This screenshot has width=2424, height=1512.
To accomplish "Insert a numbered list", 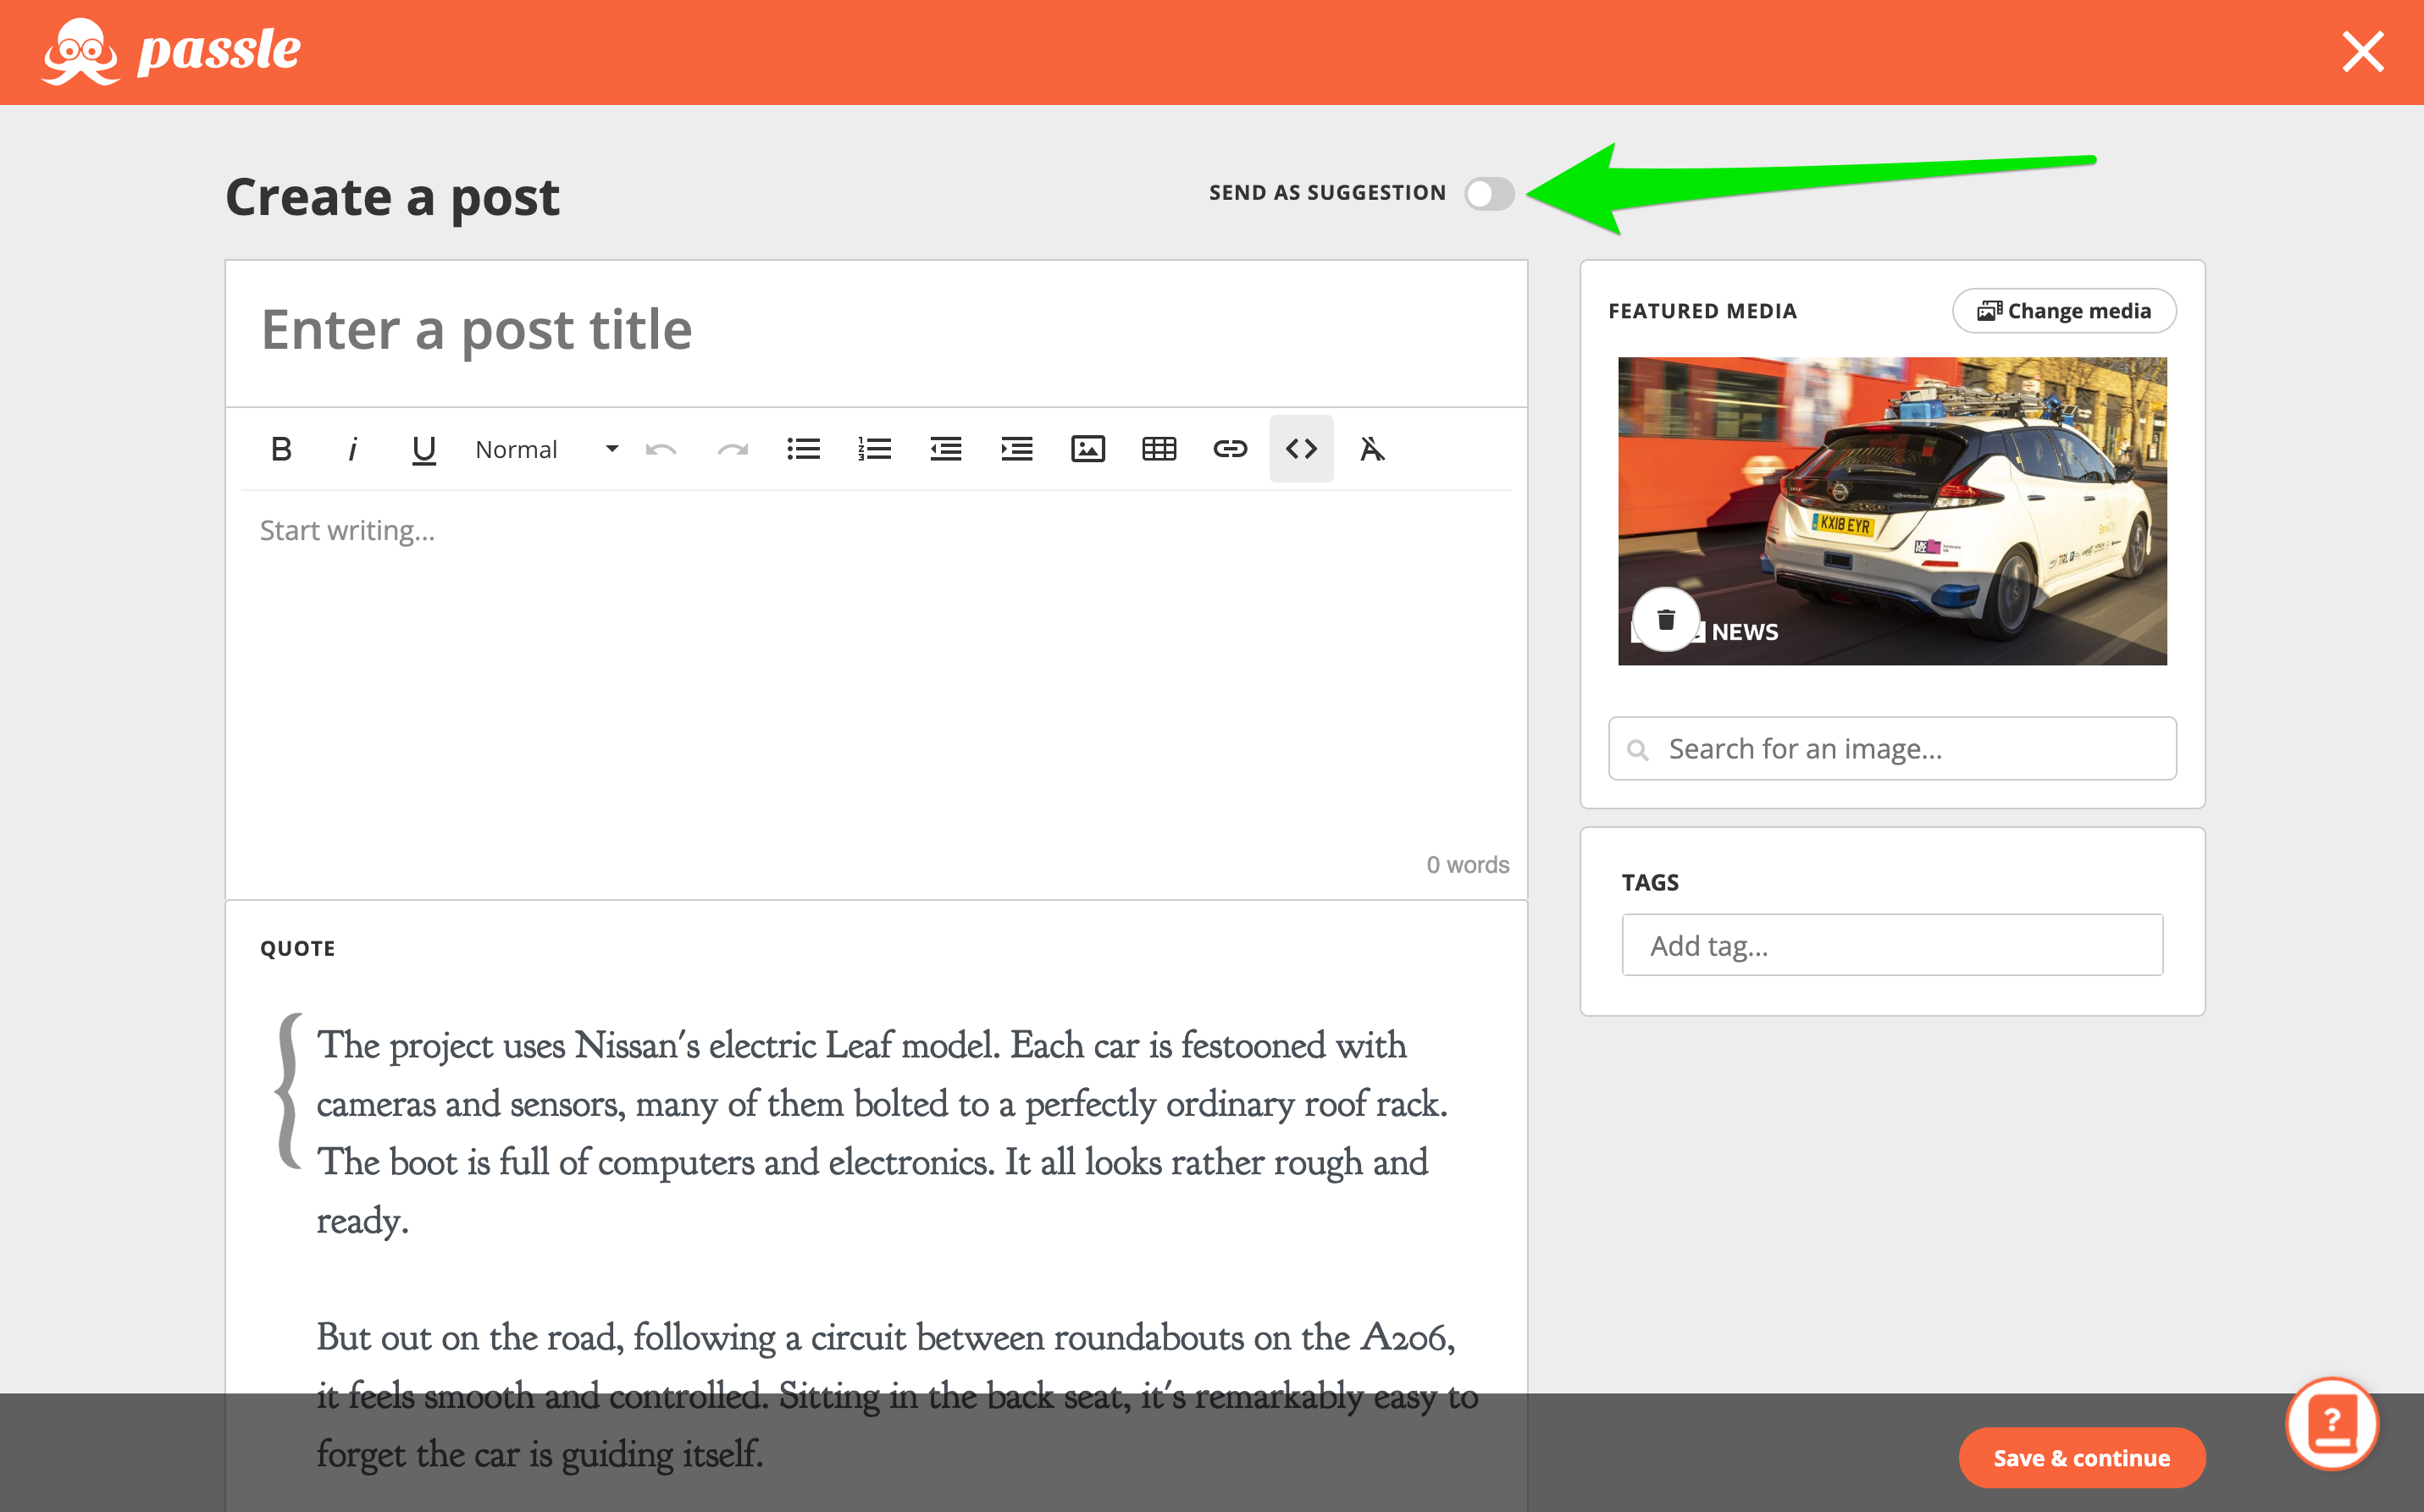I will pos(874,449).
